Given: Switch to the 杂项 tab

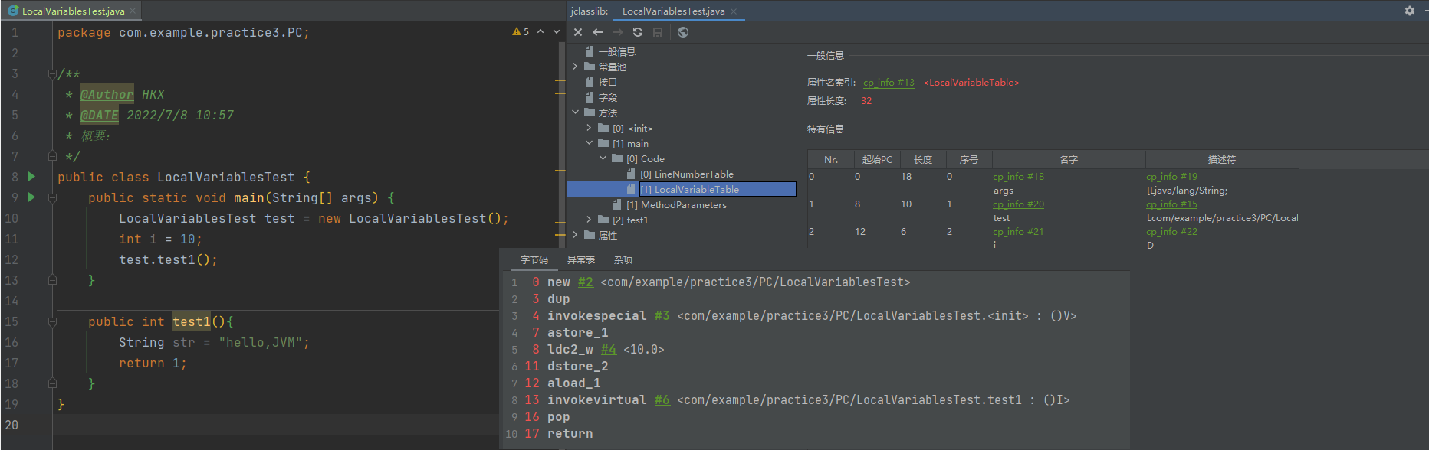Looking at the screenshot, I should click(623, 260).
